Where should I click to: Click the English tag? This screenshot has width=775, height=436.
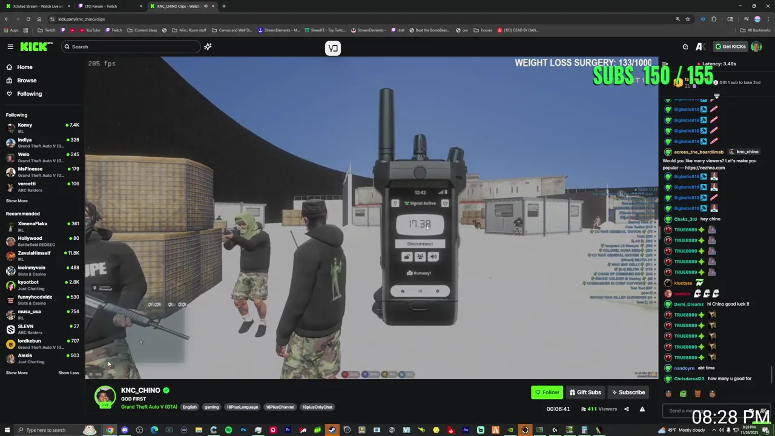[x=190, y=407]
